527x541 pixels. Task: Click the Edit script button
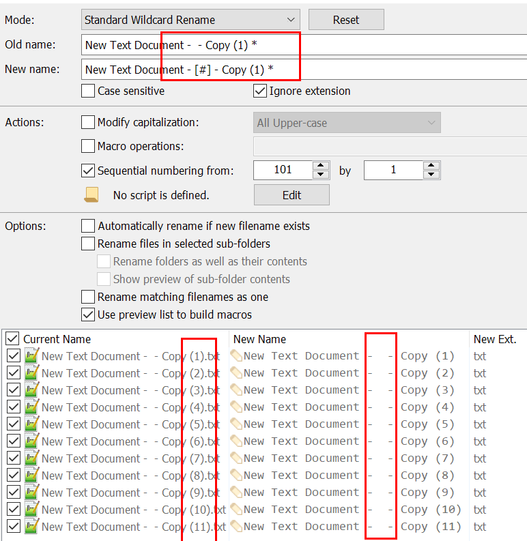click(x=291, y=195)
